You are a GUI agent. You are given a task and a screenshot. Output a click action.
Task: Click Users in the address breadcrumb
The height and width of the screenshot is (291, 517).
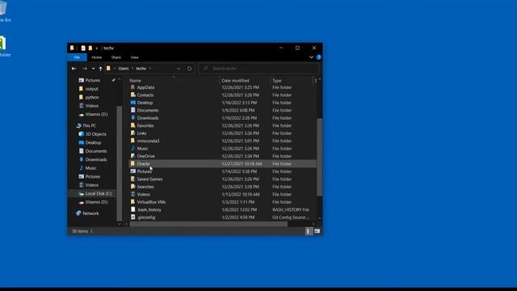124,68
